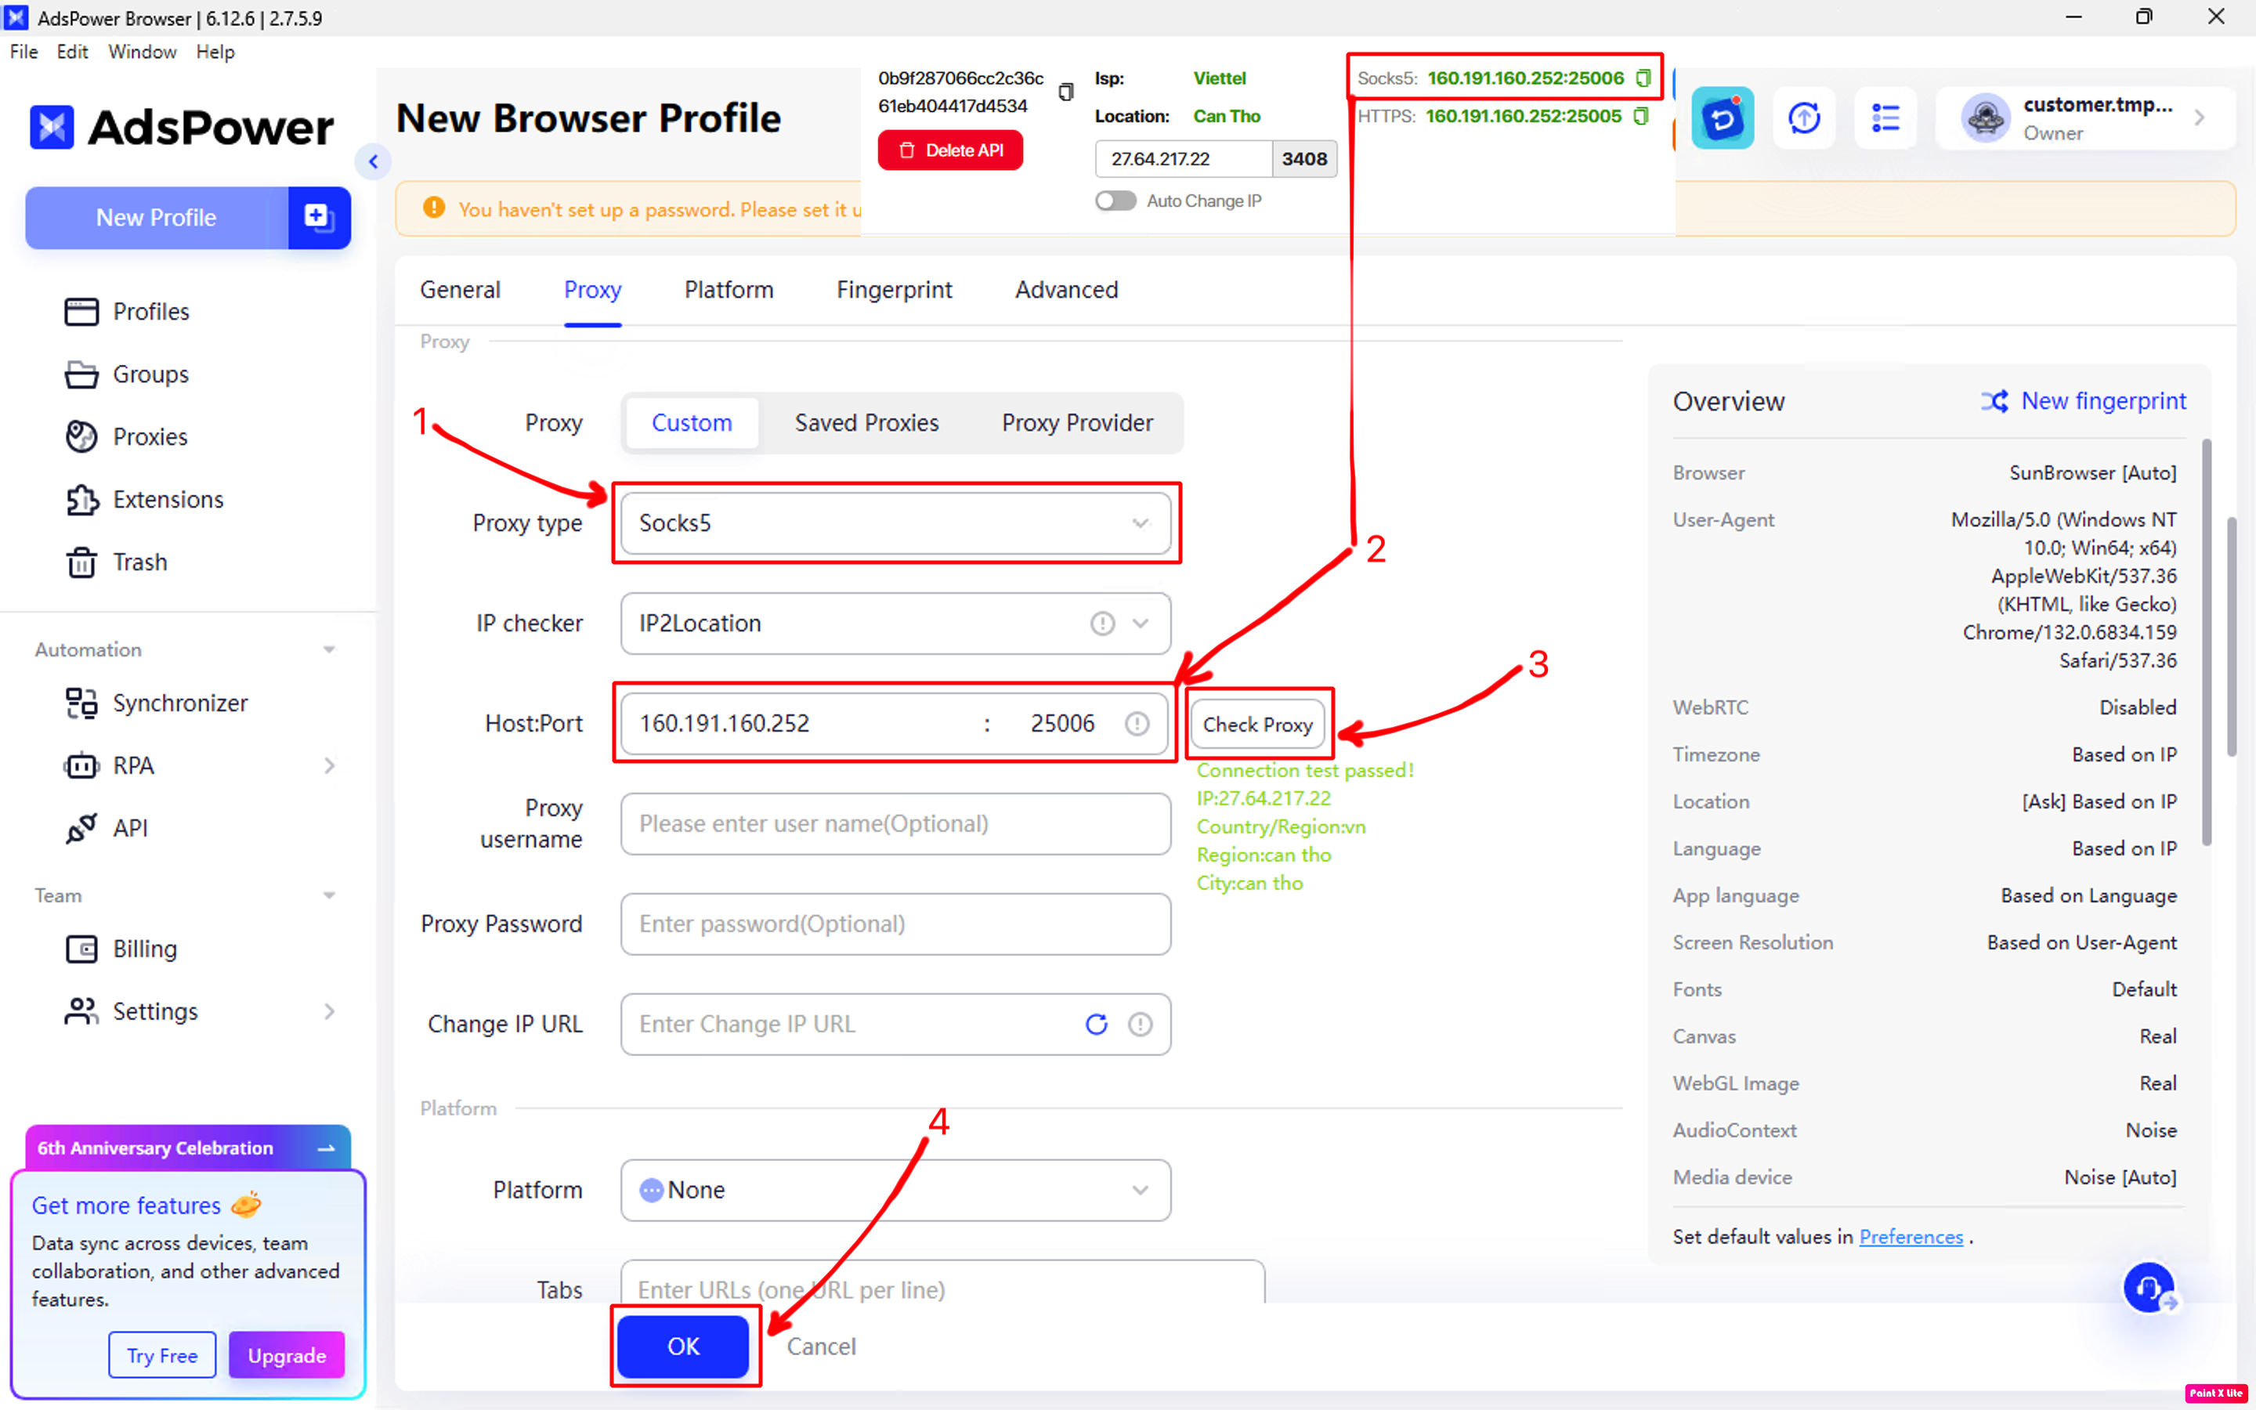Copy the Socks5 proxy address
This screenshot has height=1410, width=2256.
[1643, 78]
